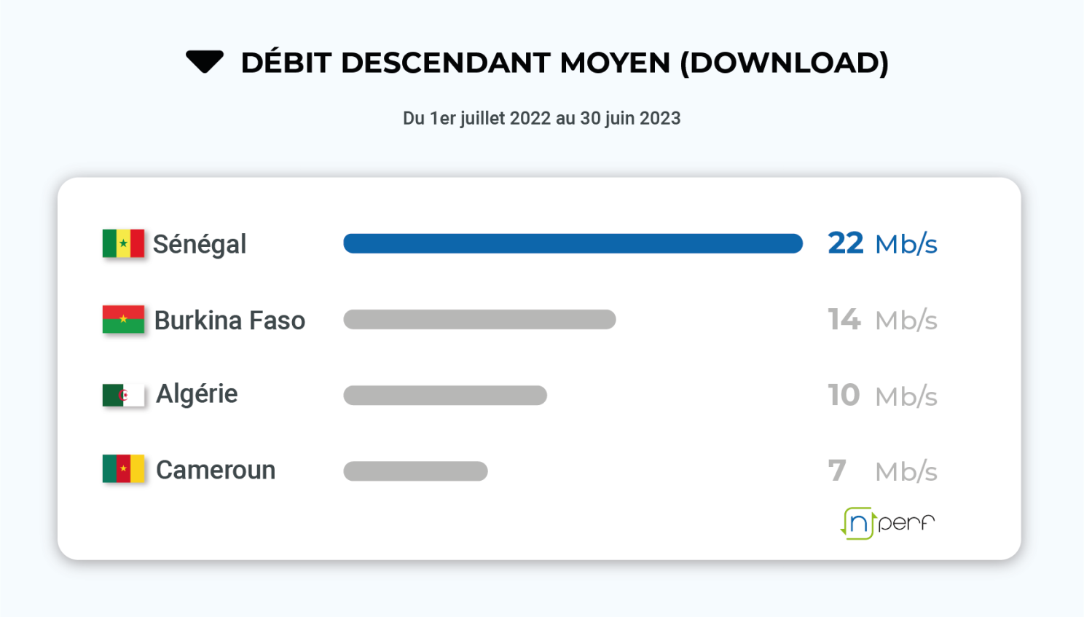Click the Cameroon flag icon
1084x617 pixels.
(123, 469)
